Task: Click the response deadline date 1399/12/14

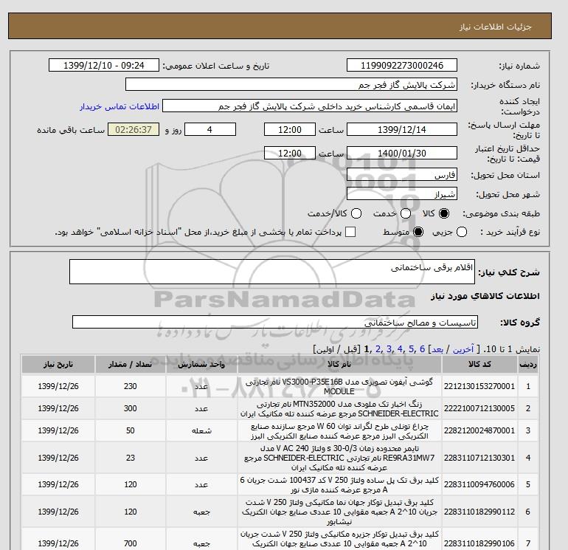Action: [402, 129]
